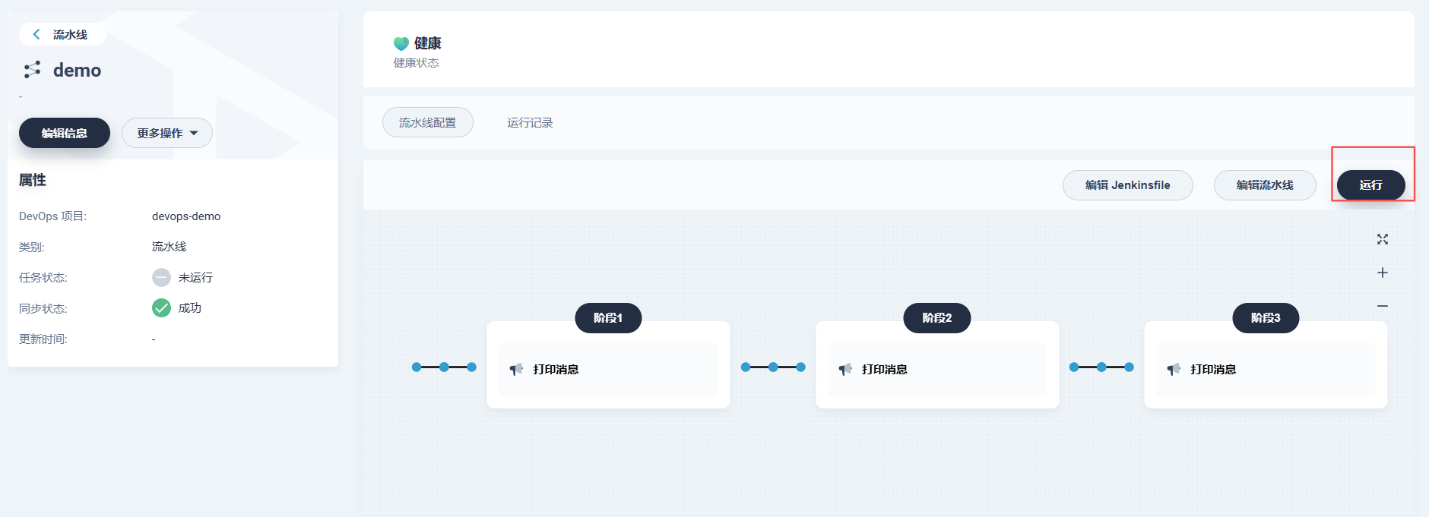
Task: Click the pipeline icon beside demo
Action: tap(32, 70)
